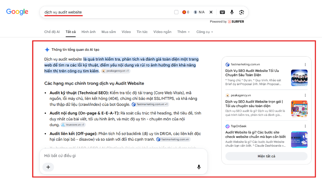Click the Hiện tất cả button
The height and width of the screenshot is (179, 322).
[266, 156]
